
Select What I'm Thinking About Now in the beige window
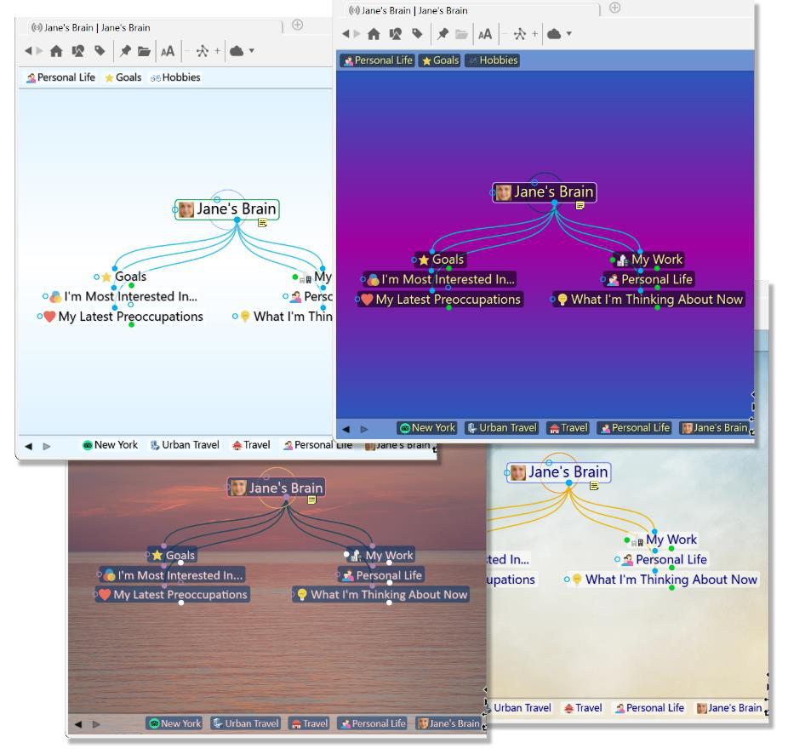(x=671, y=580)
